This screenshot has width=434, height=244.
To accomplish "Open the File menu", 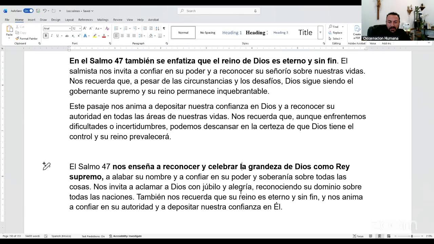I will point(7,20).
